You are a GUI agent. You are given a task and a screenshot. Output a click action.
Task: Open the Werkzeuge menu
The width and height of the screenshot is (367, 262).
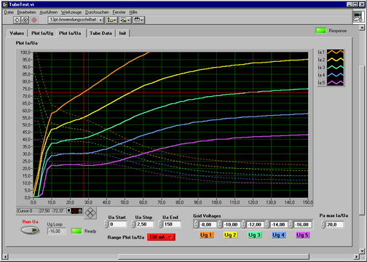tap(71, 12)
